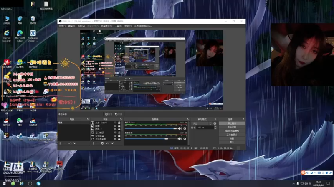Open the 回收站 recycle bin icon
Screen dimensions: 334x187
(33, 20)
